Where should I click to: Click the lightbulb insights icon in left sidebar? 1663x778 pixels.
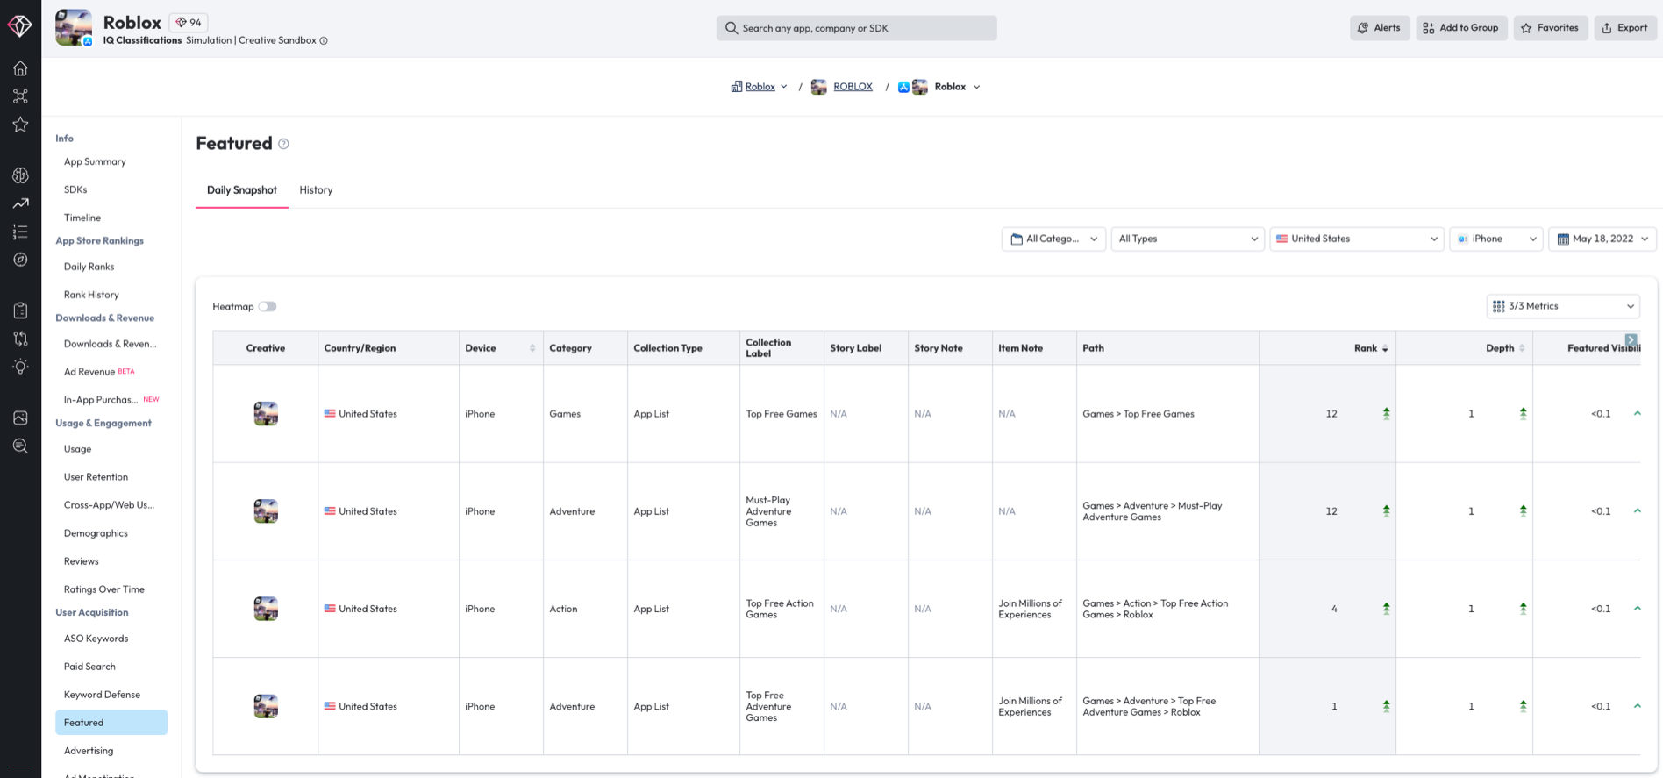tap(20, 367)
